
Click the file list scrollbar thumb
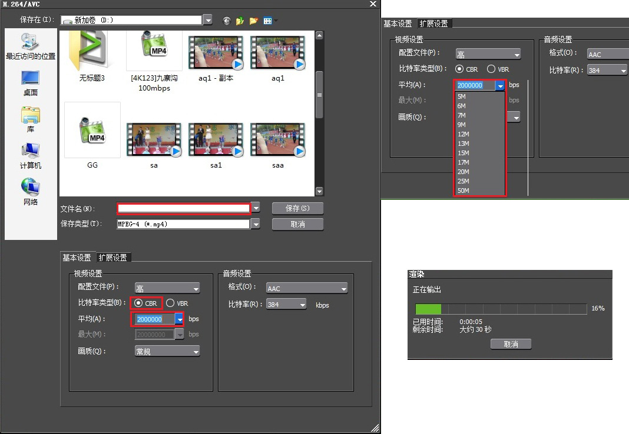319,95
